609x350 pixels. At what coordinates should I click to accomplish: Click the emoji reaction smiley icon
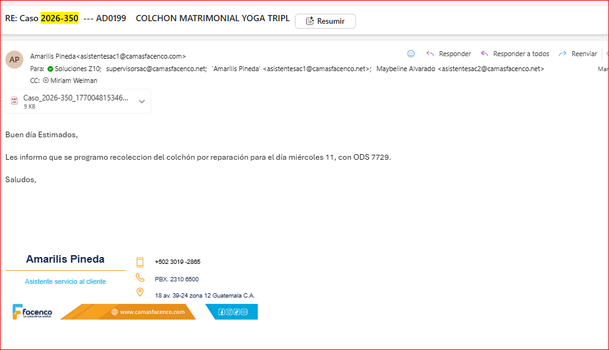click(411, 54)
